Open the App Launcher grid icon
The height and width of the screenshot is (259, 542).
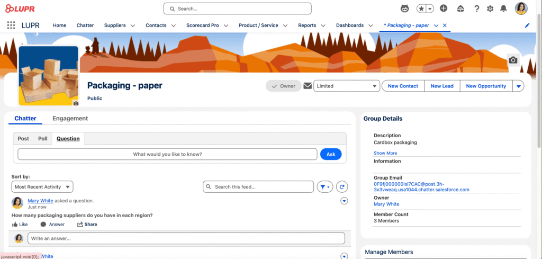[11, 25]
